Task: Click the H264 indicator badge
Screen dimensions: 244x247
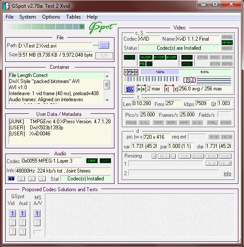Action: click(x=227, y=48)
